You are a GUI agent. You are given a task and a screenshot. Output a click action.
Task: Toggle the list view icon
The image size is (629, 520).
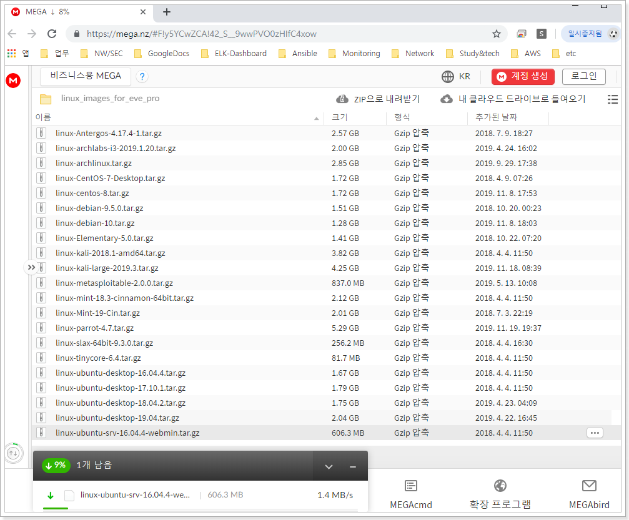coord(612,99)
